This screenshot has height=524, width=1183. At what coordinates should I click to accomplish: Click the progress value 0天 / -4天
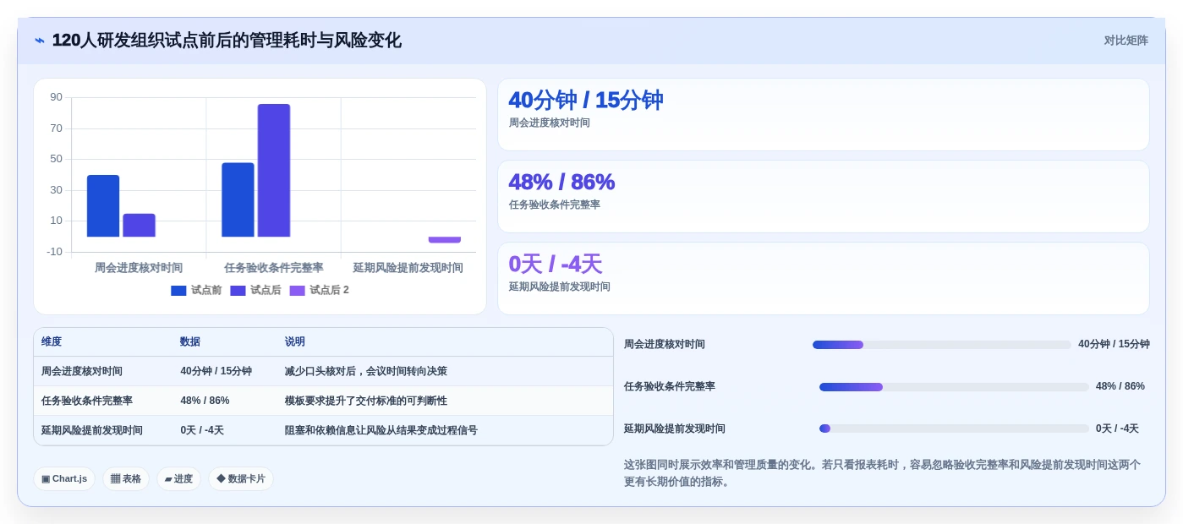1117,429
